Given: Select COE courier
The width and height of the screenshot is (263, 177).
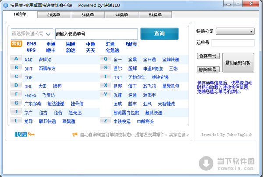Looking at the screenshot, I should point(28,78).
